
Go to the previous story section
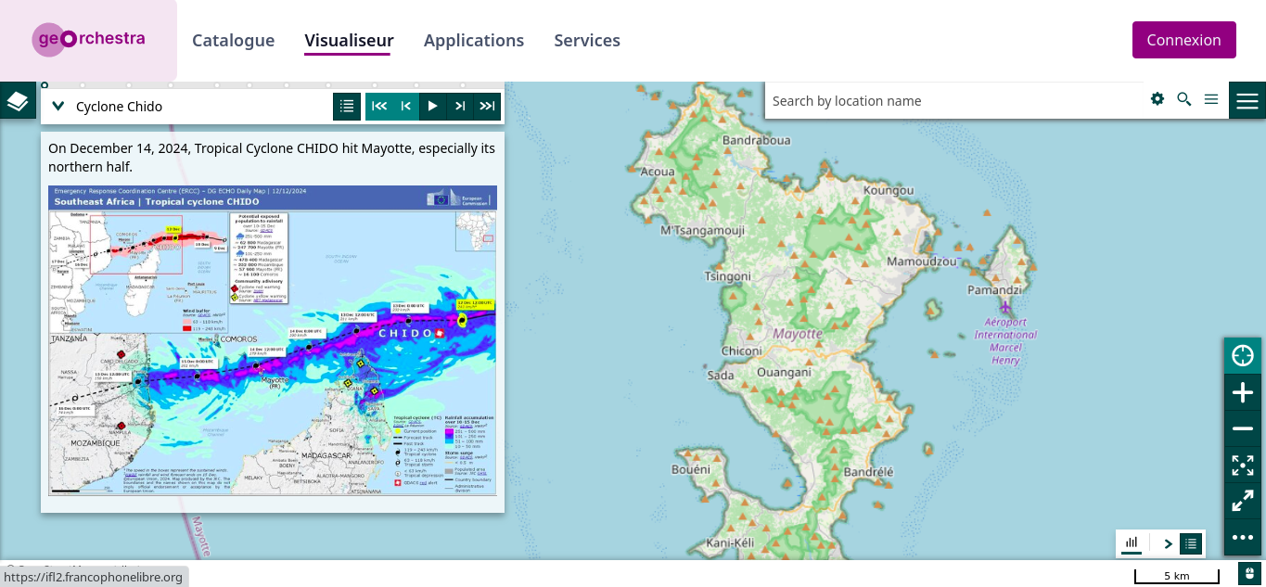pos(406,106)
